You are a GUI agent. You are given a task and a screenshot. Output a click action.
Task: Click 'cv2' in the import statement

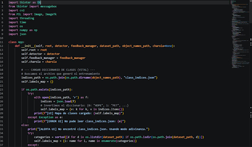pos(22,10)
